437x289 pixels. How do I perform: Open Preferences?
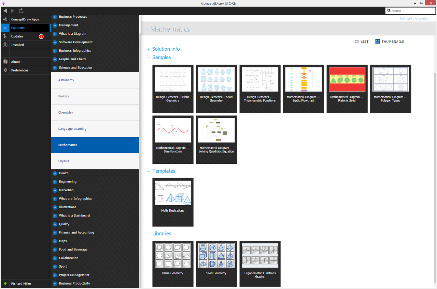tap(26, 70)
